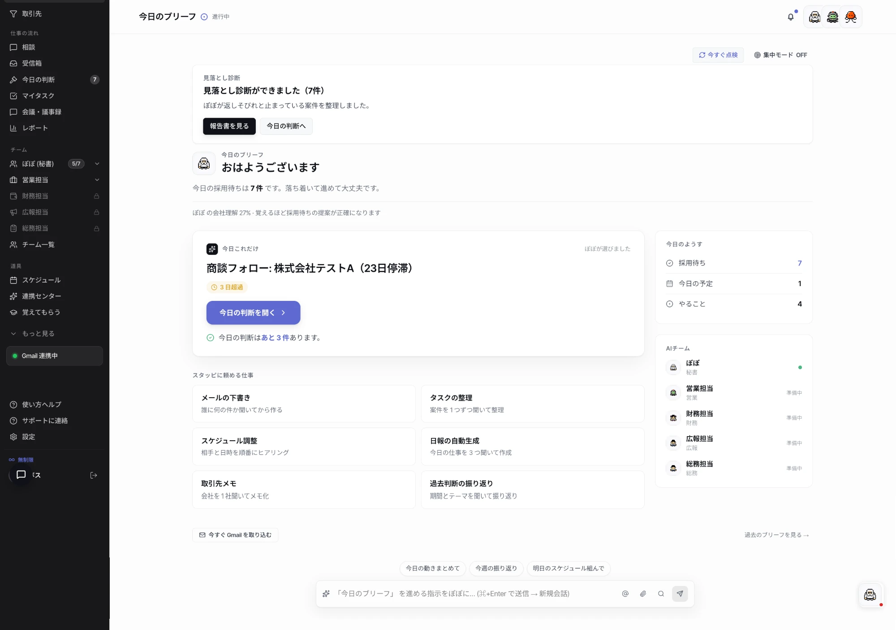Click the search icon in chat input
The height and width of the screenshot is (630, 896).
(661, 594)
